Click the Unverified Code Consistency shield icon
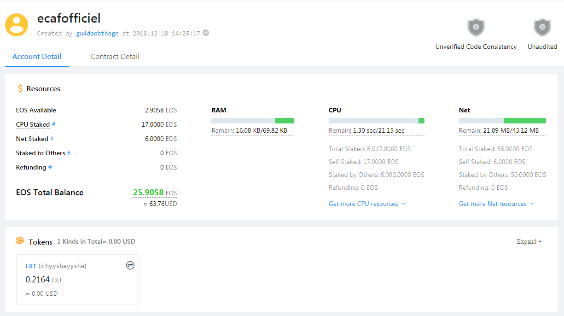Screen dimensions: 564x316 pos(476,27)
